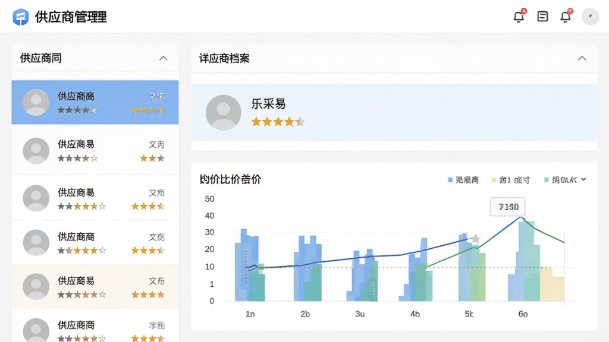
Task: Toggle the green legend series in chart
Action: [560, 180]
